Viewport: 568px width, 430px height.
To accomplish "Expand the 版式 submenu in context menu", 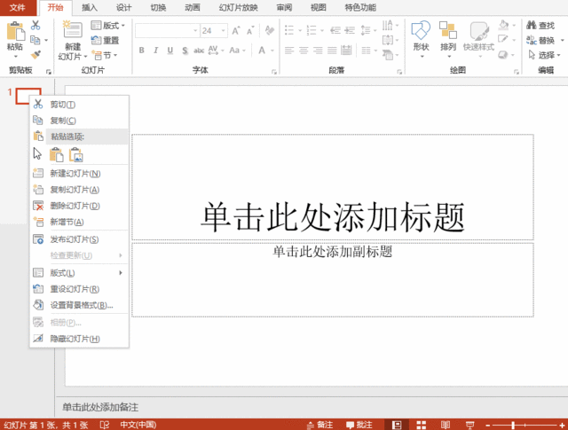I will pos(76,273).
